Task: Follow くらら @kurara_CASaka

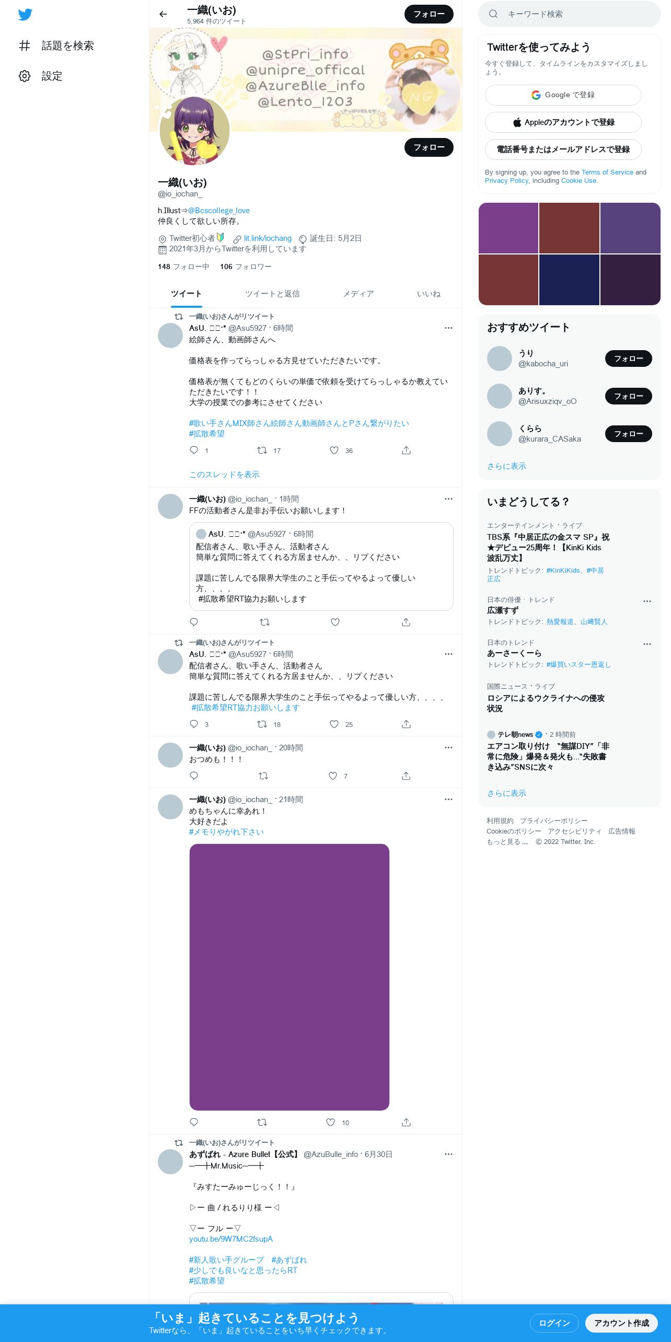Action: [629, 434]
